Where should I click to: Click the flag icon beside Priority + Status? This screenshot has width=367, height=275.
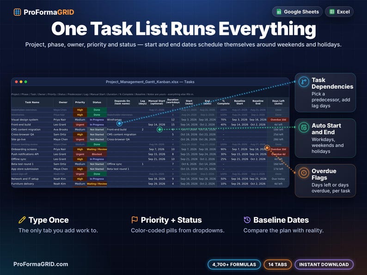tap(135, 220)
